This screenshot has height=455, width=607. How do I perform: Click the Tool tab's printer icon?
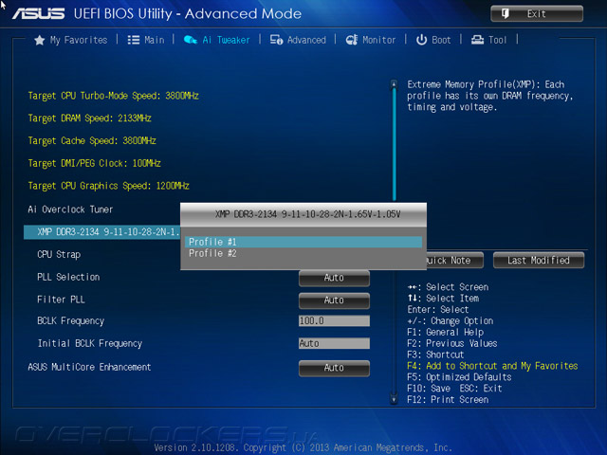[x=477, y=40]
